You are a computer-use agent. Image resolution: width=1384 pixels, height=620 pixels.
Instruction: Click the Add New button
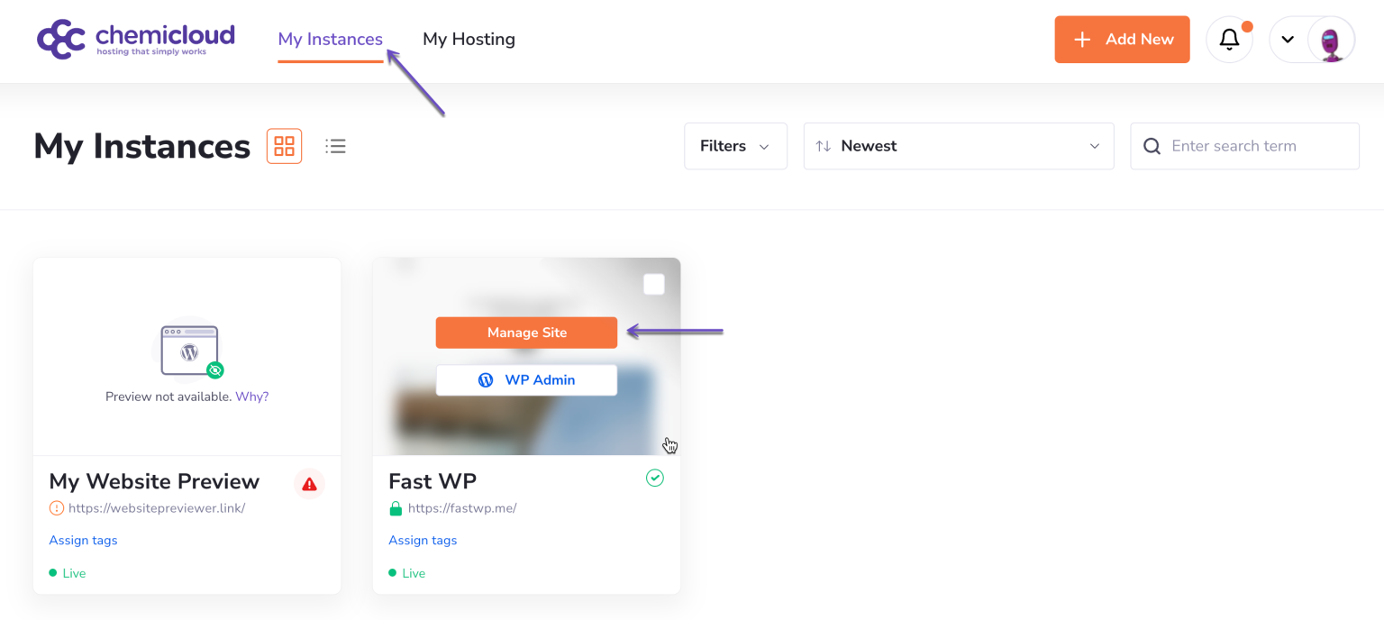click(x=1122, y=39)
